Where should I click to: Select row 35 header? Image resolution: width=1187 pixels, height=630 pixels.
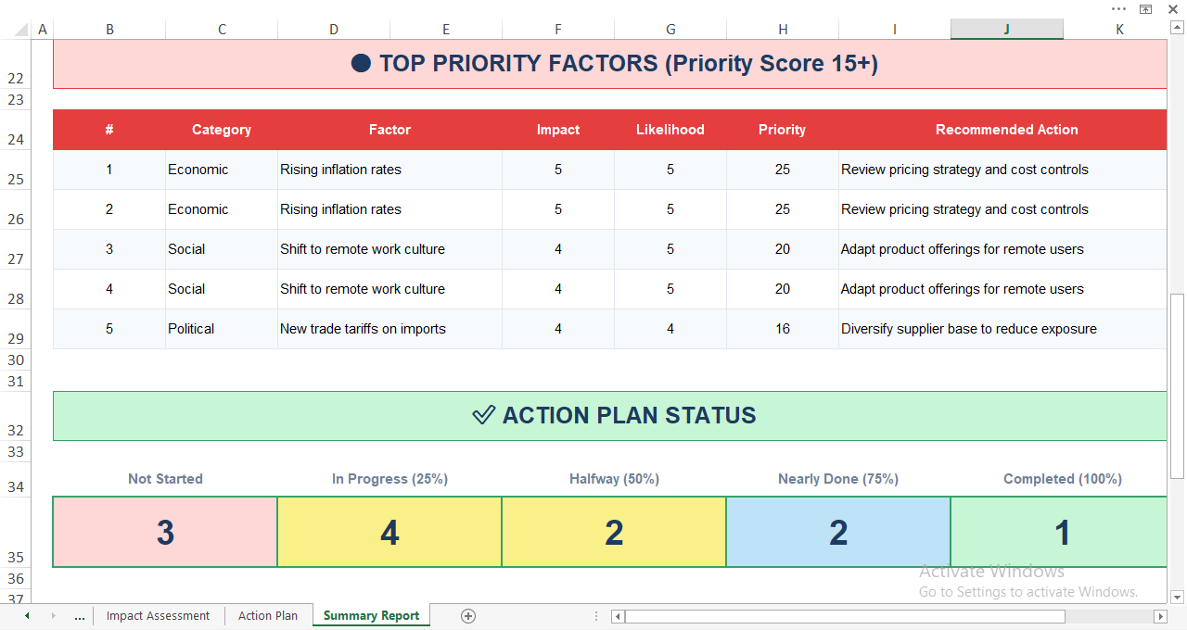16,532
